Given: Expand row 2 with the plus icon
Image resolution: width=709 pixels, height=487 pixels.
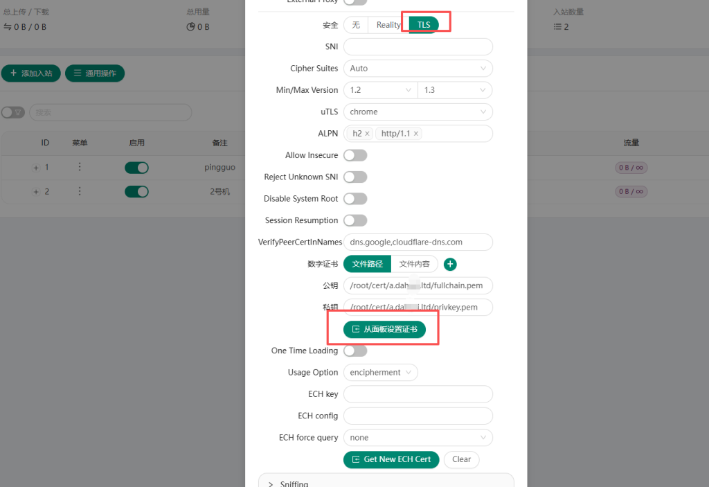Looking at the screenshot, I should (x=36, y=192).
